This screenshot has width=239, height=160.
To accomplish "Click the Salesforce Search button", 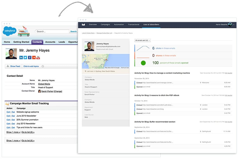I will point(74,32).
